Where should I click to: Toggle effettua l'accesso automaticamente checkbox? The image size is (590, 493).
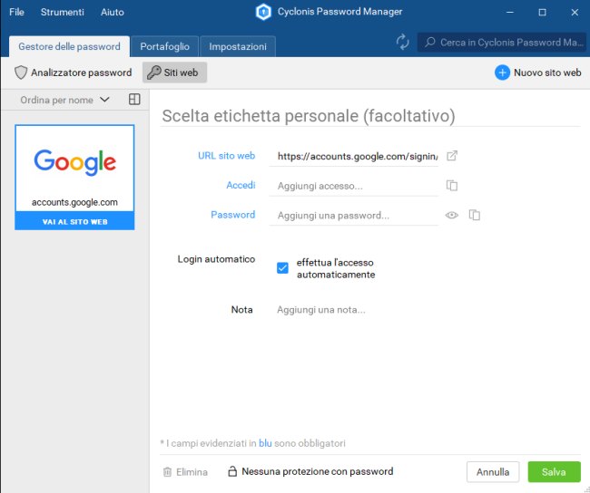coord(282,268)
